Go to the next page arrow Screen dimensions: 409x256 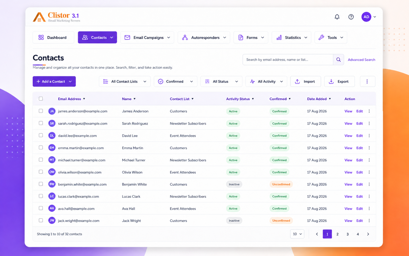(x=368, y=234)
